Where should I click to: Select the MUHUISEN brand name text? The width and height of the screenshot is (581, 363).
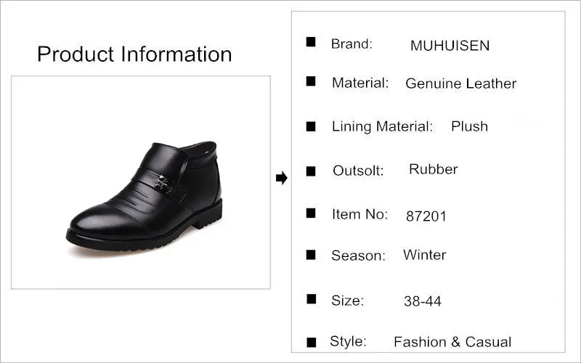tap(450, 46)
